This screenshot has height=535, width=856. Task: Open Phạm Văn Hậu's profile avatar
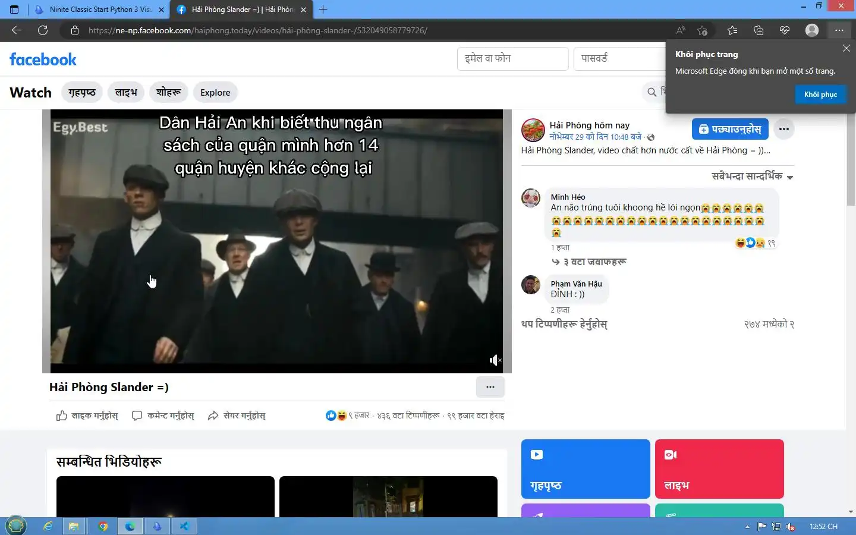(531, 285)
